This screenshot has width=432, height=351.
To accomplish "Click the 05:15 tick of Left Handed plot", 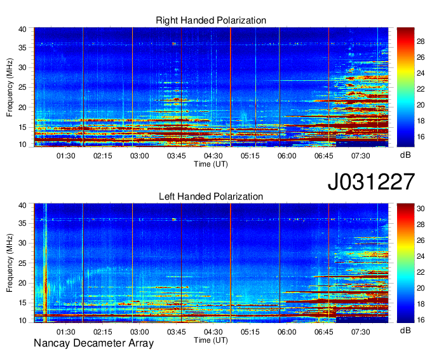I will pos(250,332).
